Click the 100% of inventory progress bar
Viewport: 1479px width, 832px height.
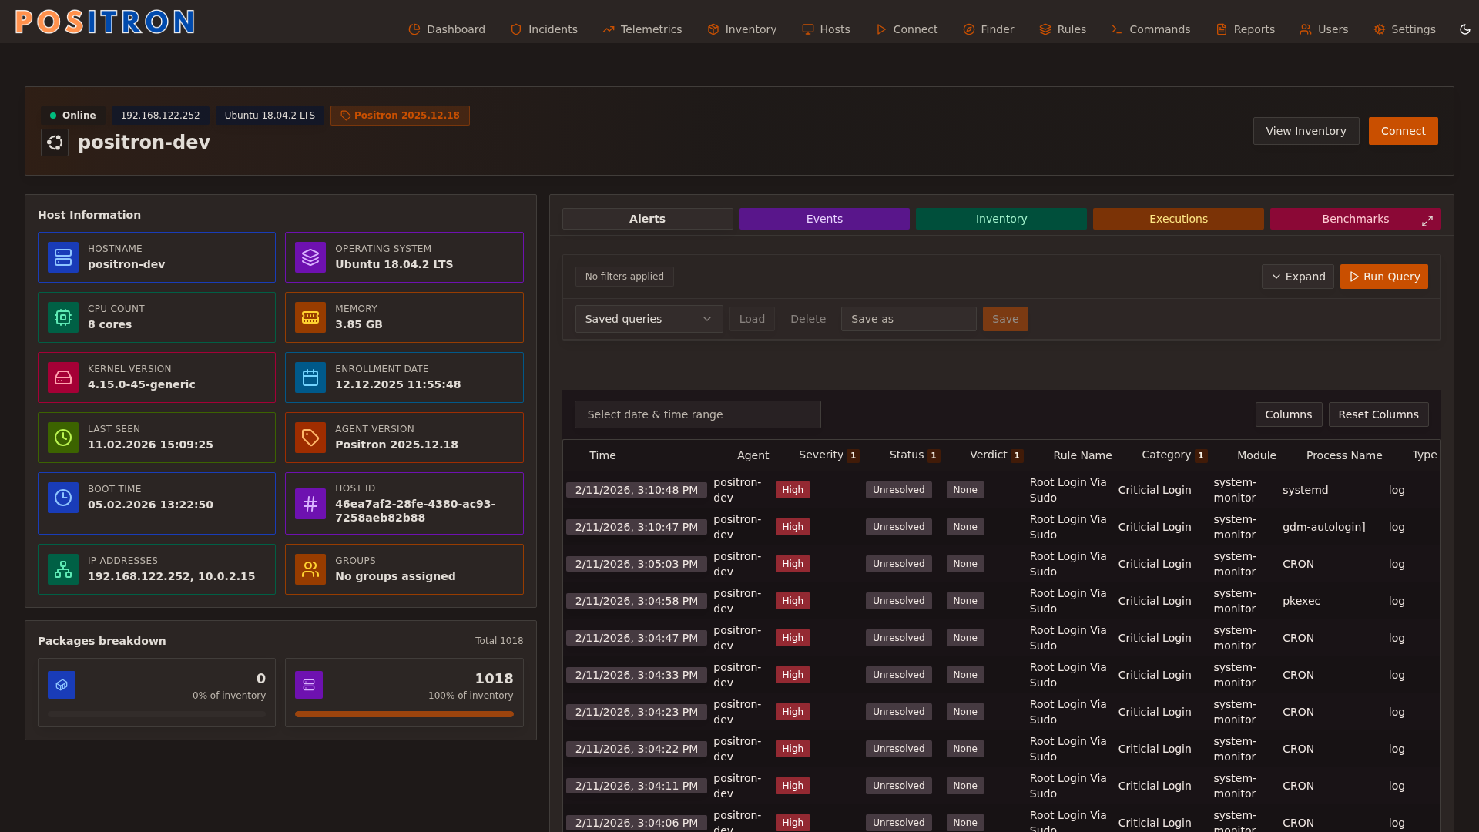click(404, 714)
